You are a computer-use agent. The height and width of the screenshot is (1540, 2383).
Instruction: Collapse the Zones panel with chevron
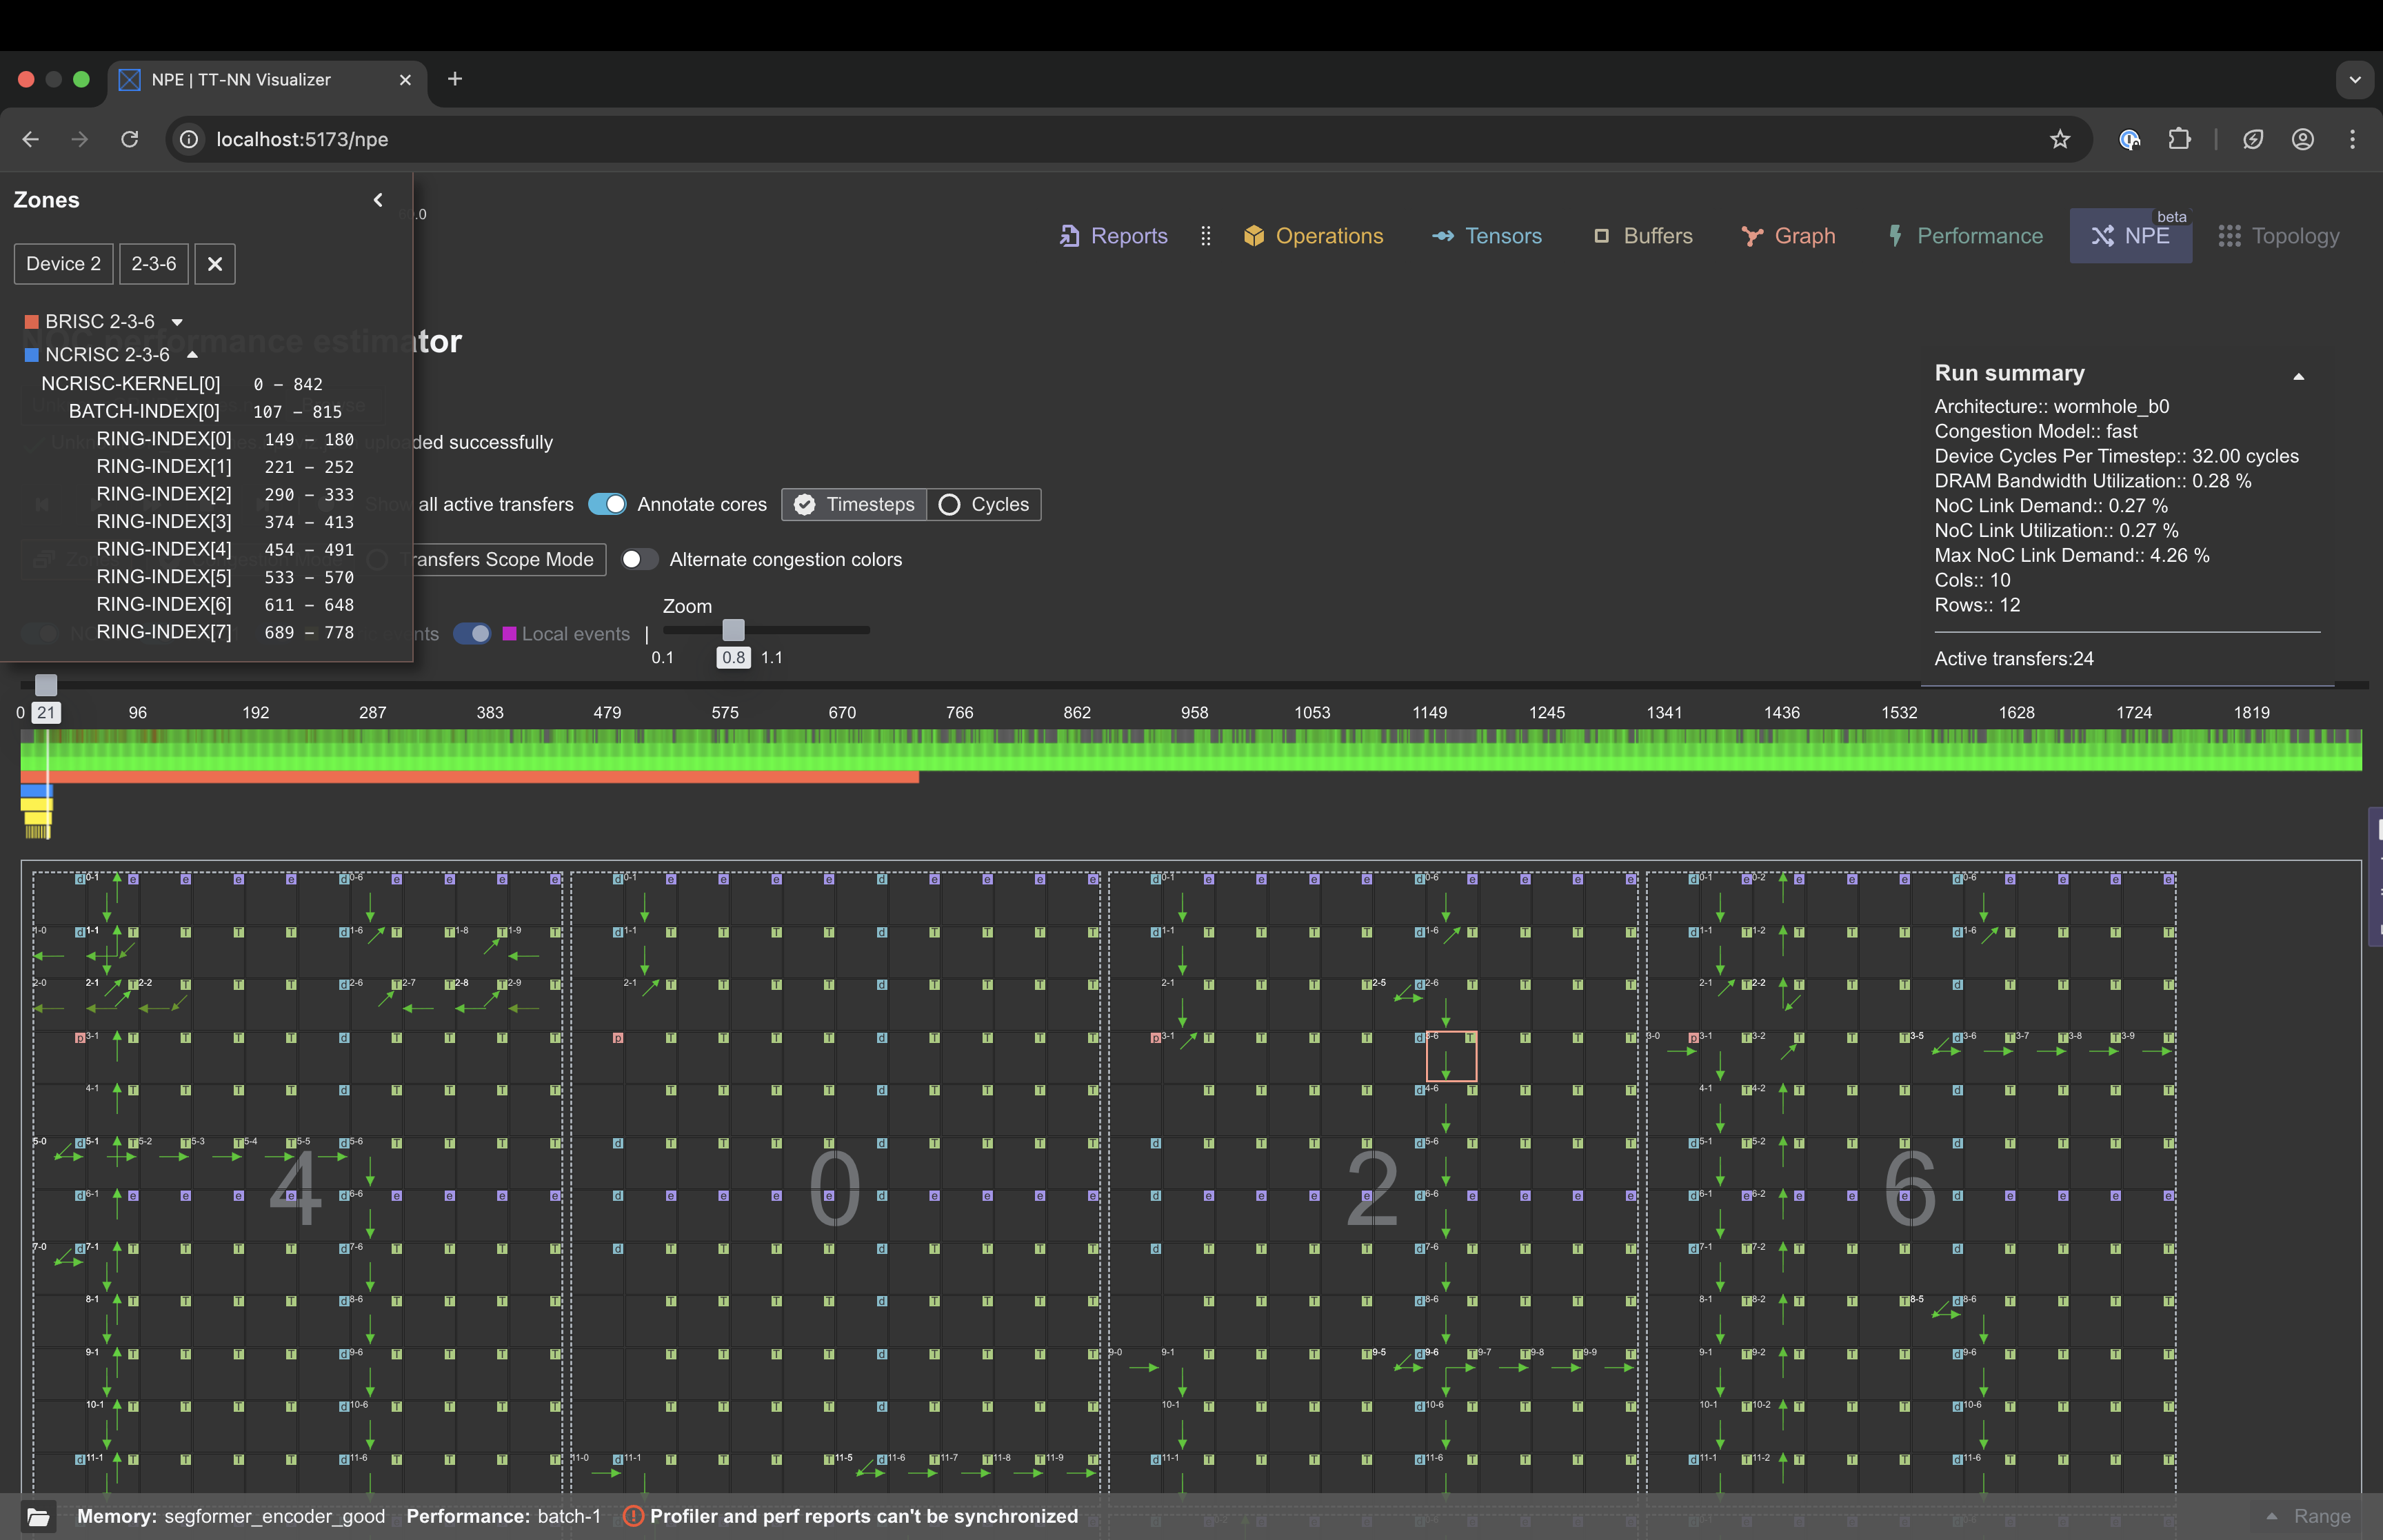(378, 200)
